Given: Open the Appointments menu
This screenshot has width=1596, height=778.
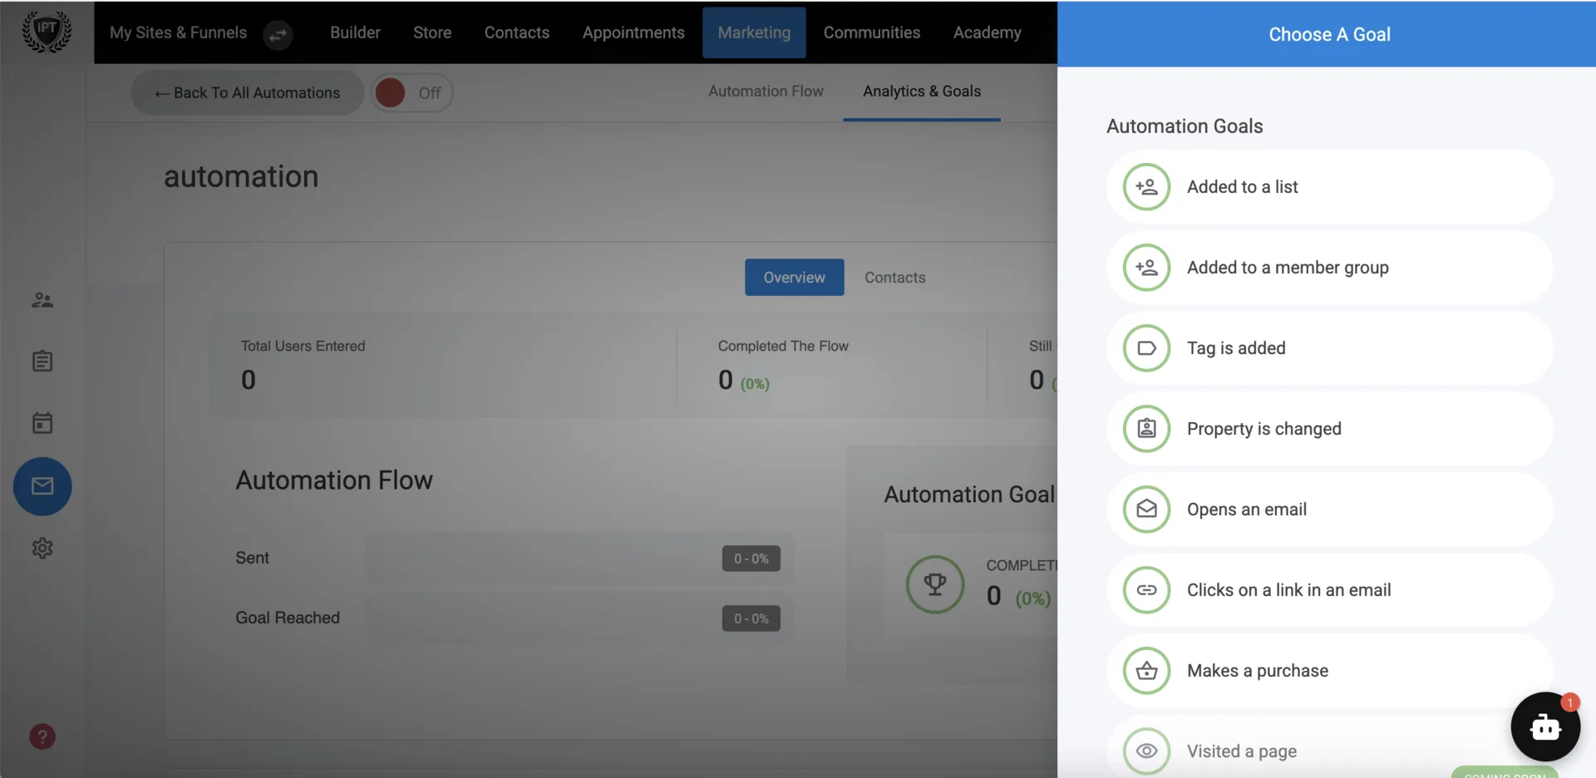Looking at the screenshot, I should tap(633, 32).
